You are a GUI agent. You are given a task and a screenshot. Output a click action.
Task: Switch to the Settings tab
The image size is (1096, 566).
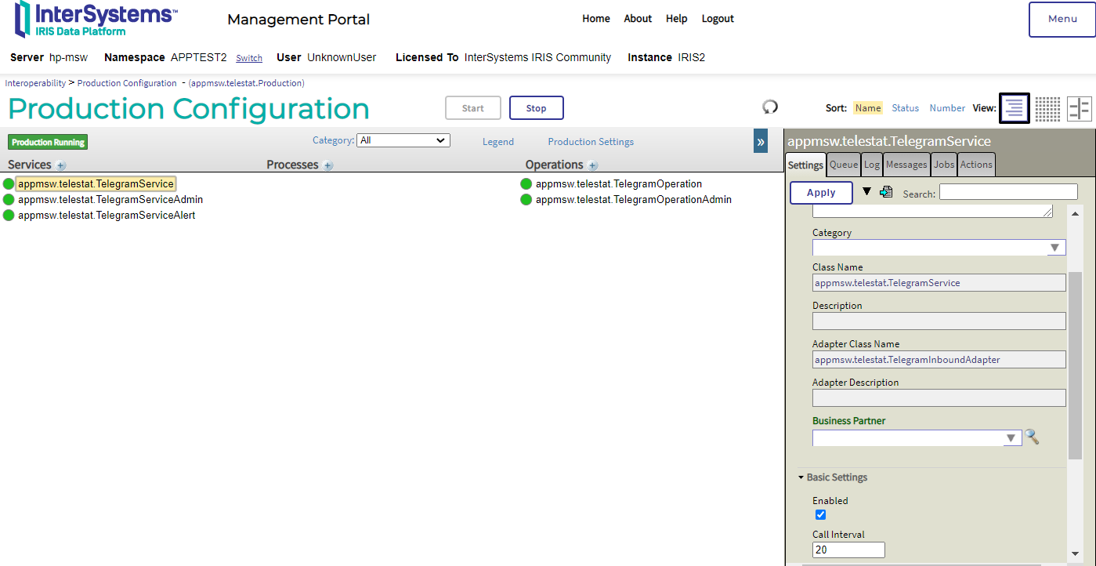805,165
